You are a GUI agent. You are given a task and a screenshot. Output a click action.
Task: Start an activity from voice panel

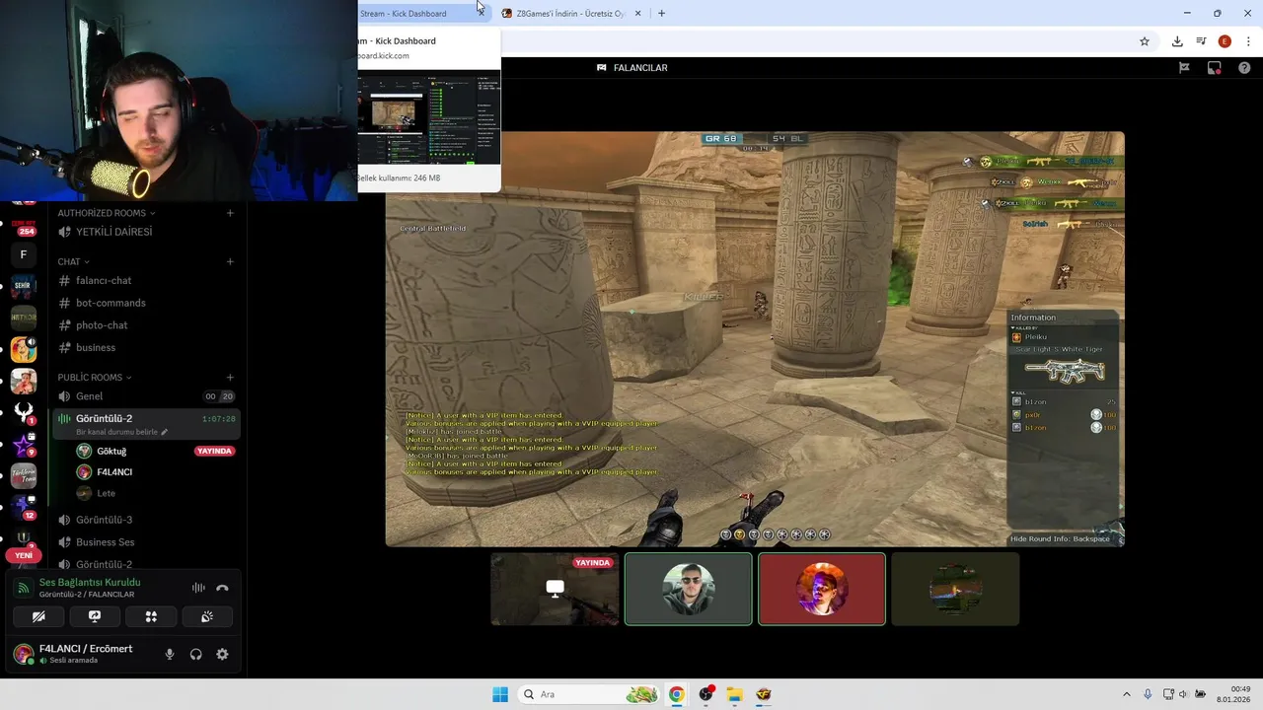click(151, 616)
